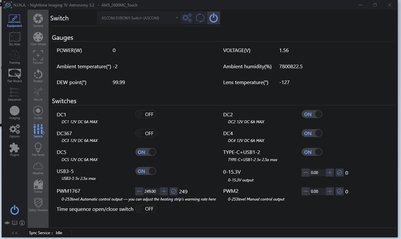
Task: Toggle the DC1 switch on
Action: pyautogui.click(x=146, y=114)
